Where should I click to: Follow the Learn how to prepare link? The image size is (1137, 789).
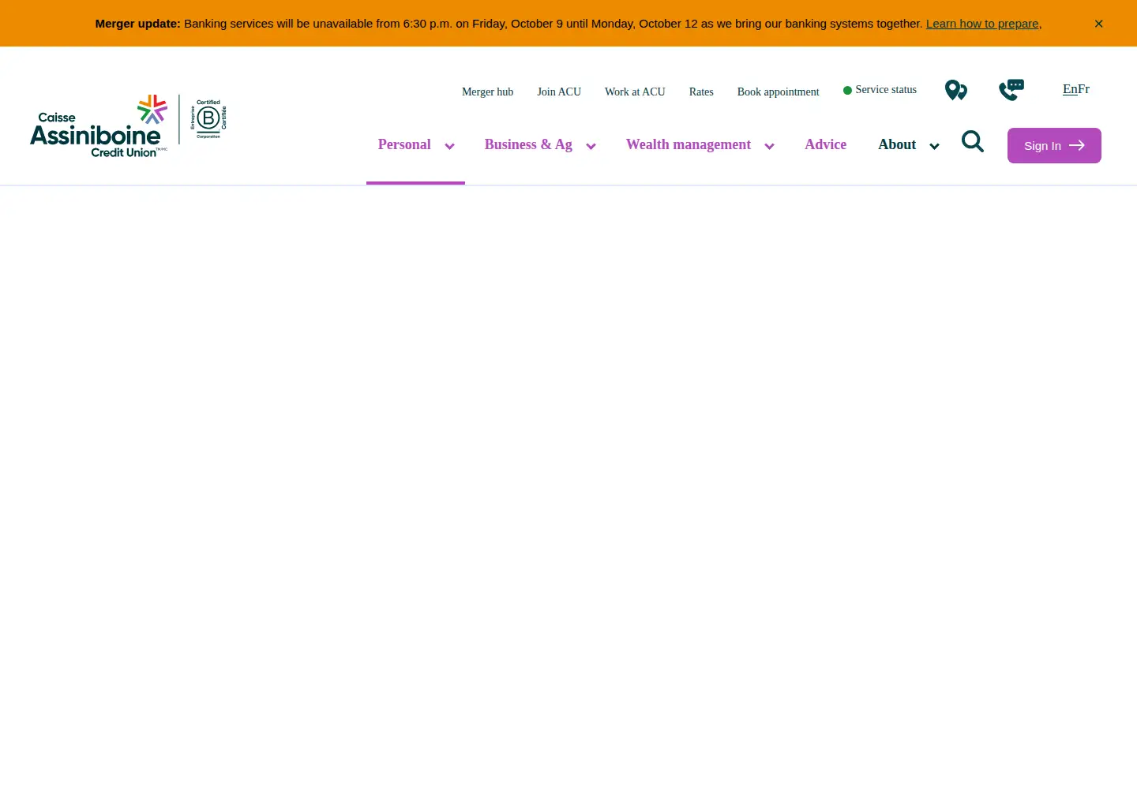tap(982, 24)
